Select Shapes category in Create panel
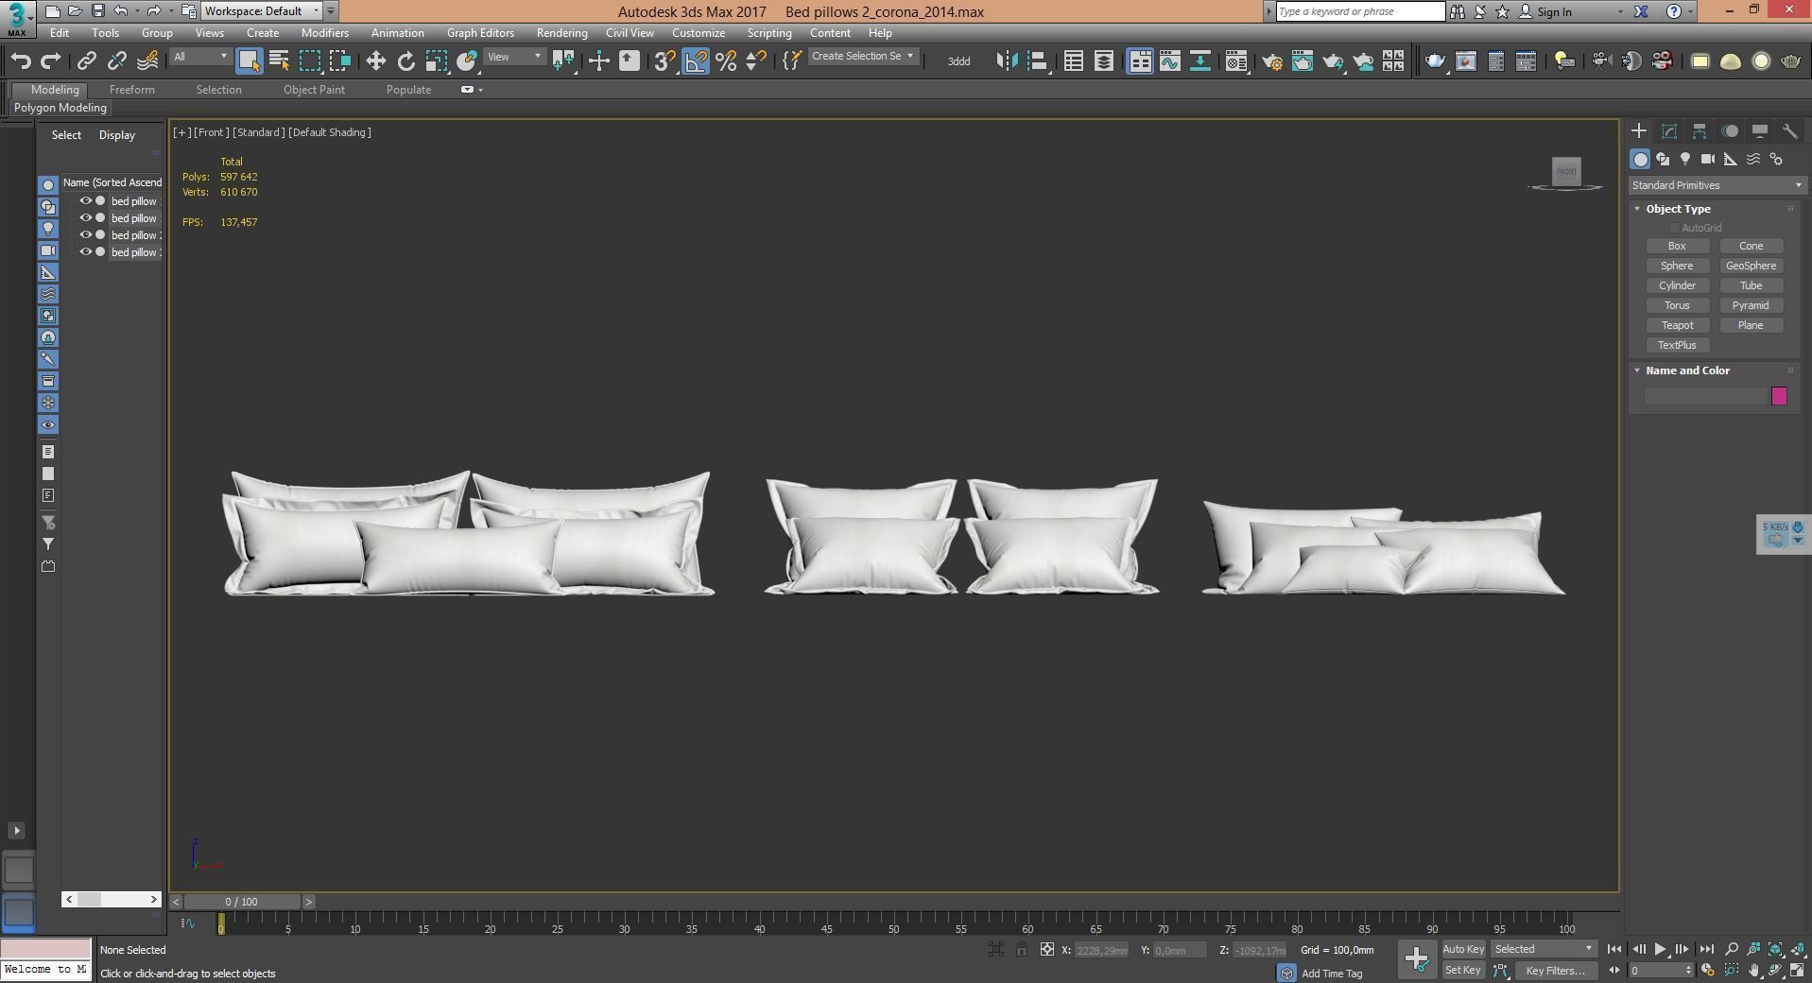The width and height of the screenshot is (1812, 983). (x=1663, y=159)
